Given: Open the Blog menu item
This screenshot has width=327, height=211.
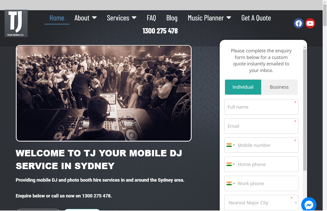Looking at the screenshot, I should click(172, 18).
